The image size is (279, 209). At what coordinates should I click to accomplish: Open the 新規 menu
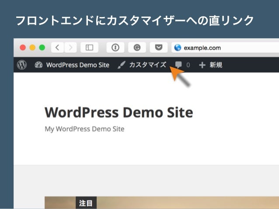(216, 65)
